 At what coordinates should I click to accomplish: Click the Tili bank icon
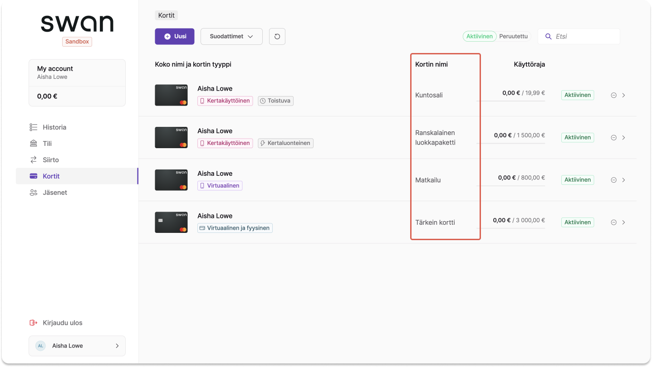tap(33, 144)
